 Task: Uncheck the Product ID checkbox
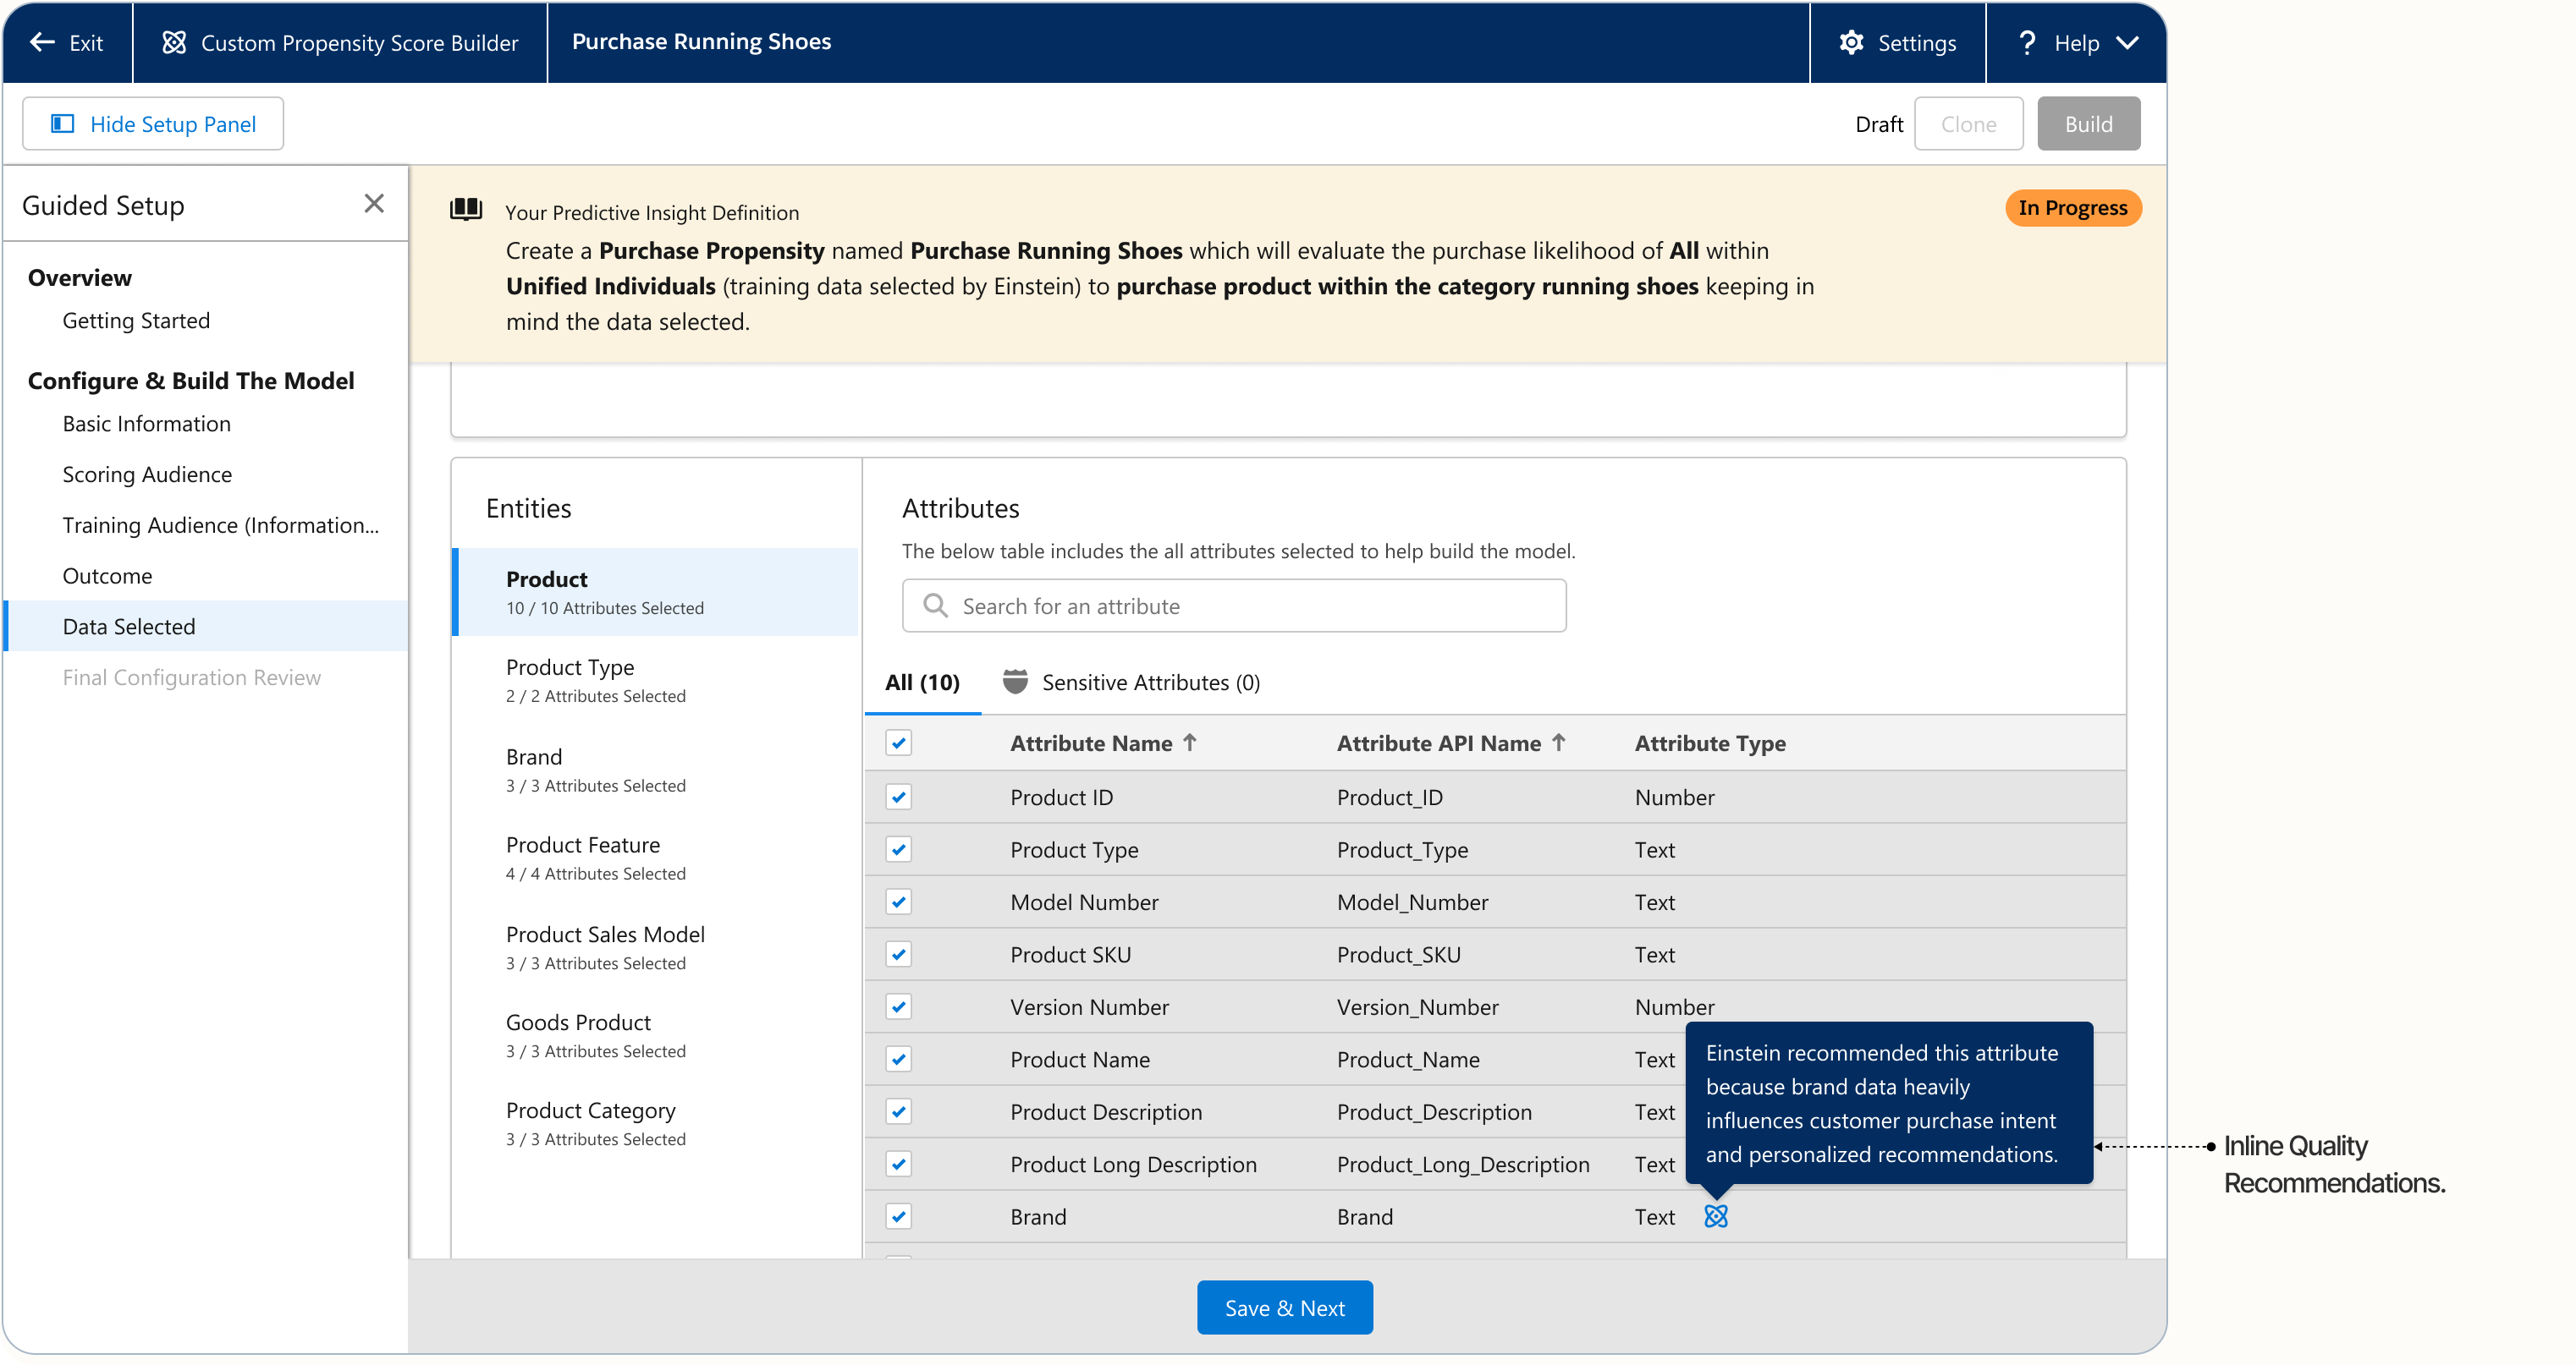pos(898,798)
